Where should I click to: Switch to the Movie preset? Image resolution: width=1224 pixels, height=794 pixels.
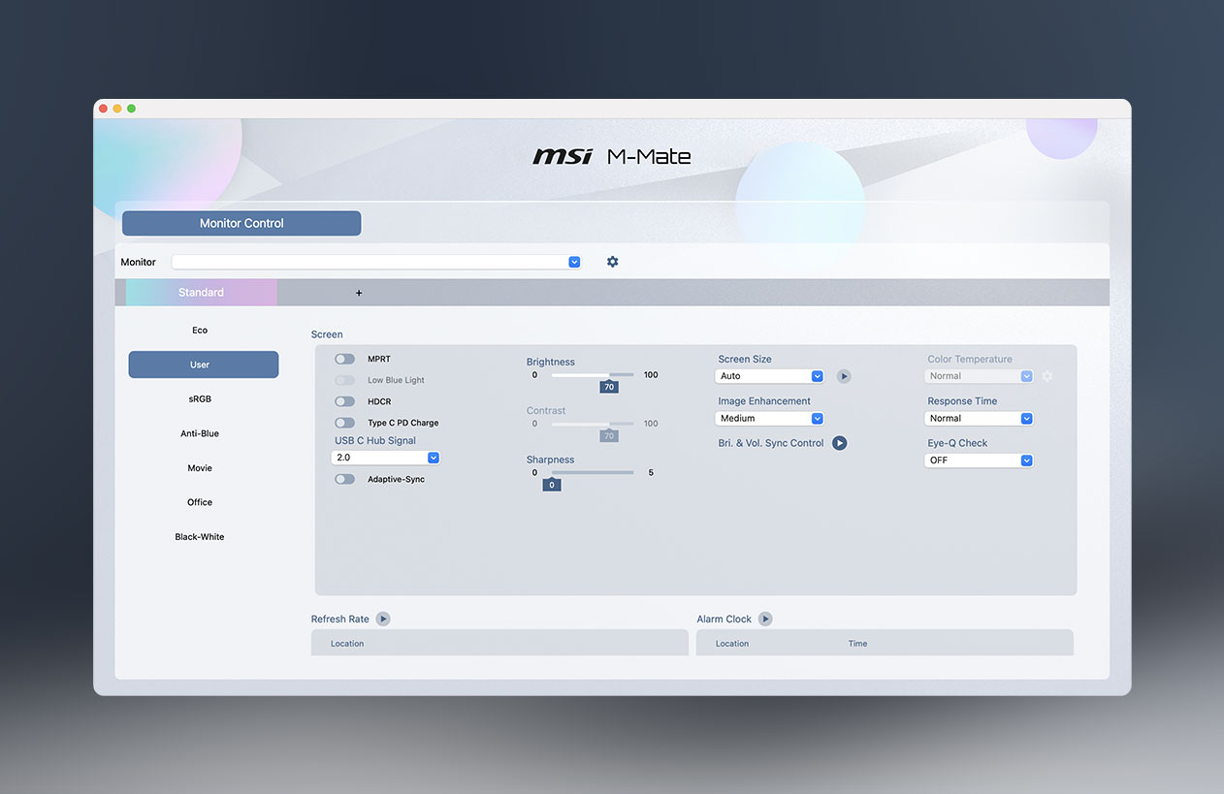199,467
